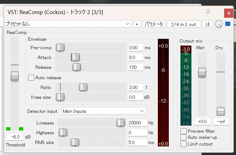Click the Lowpass slider handle
The image size is (236, 155).
click(x=121, y=123)
